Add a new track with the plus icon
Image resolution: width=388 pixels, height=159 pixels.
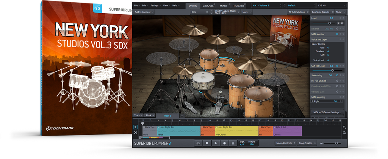click(182, 116)
